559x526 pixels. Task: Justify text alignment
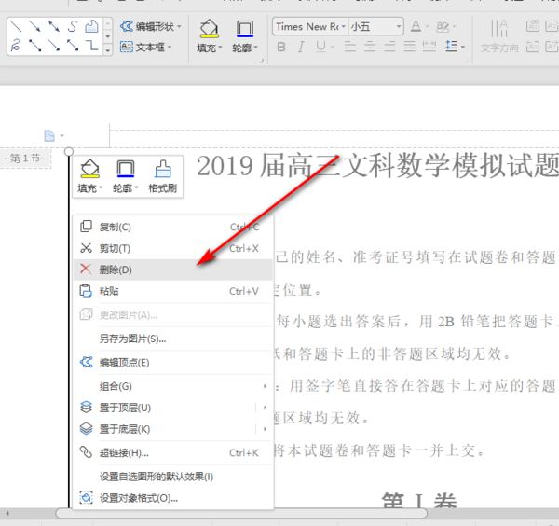(409, 47)
